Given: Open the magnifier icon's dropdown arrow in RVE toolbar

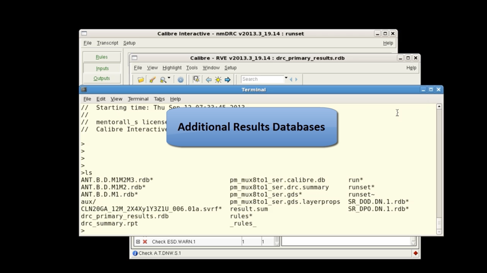Looking at the screenshot, I should click(169, 78).
